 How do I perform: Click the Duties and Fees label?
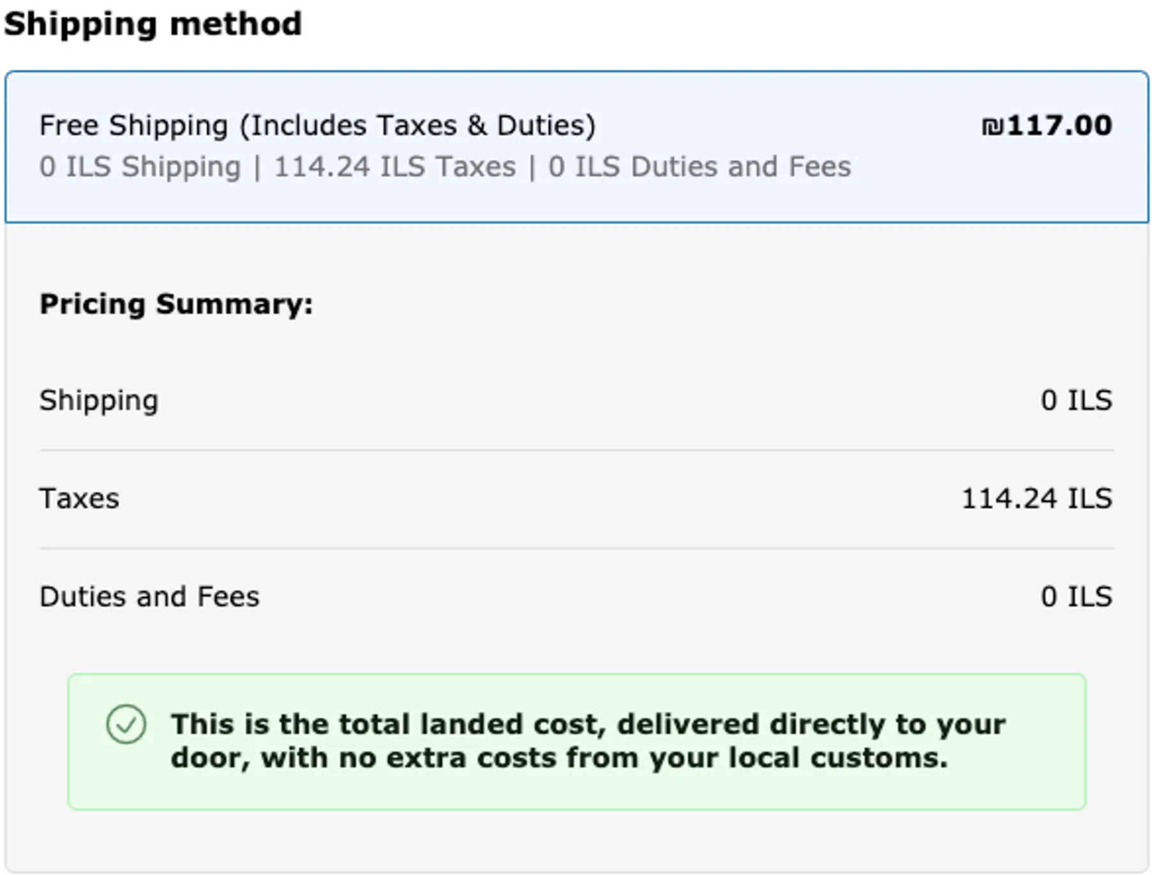pos(149,597)
